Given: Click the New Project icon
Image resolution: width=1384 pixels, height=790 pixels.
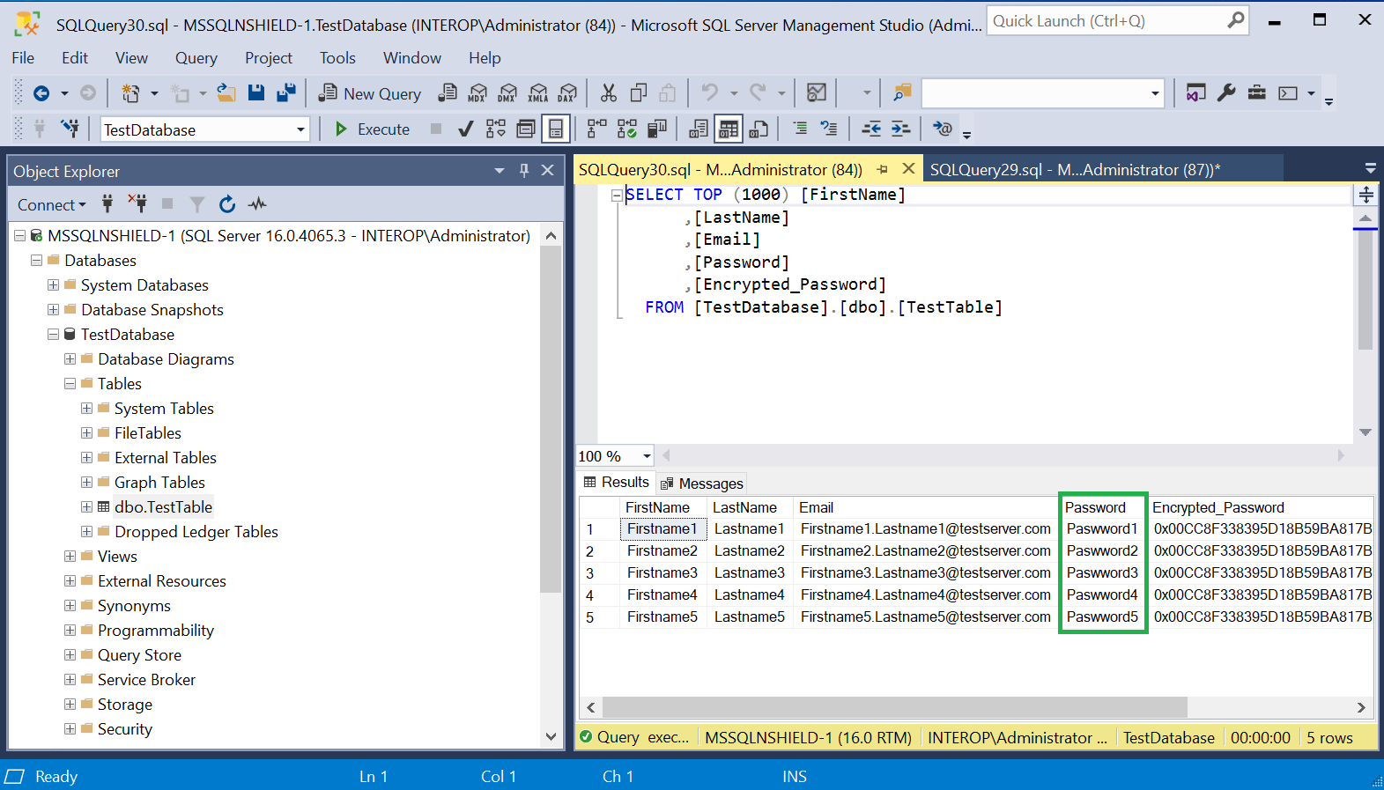Looking at the screenshot, I should point(130,92).
